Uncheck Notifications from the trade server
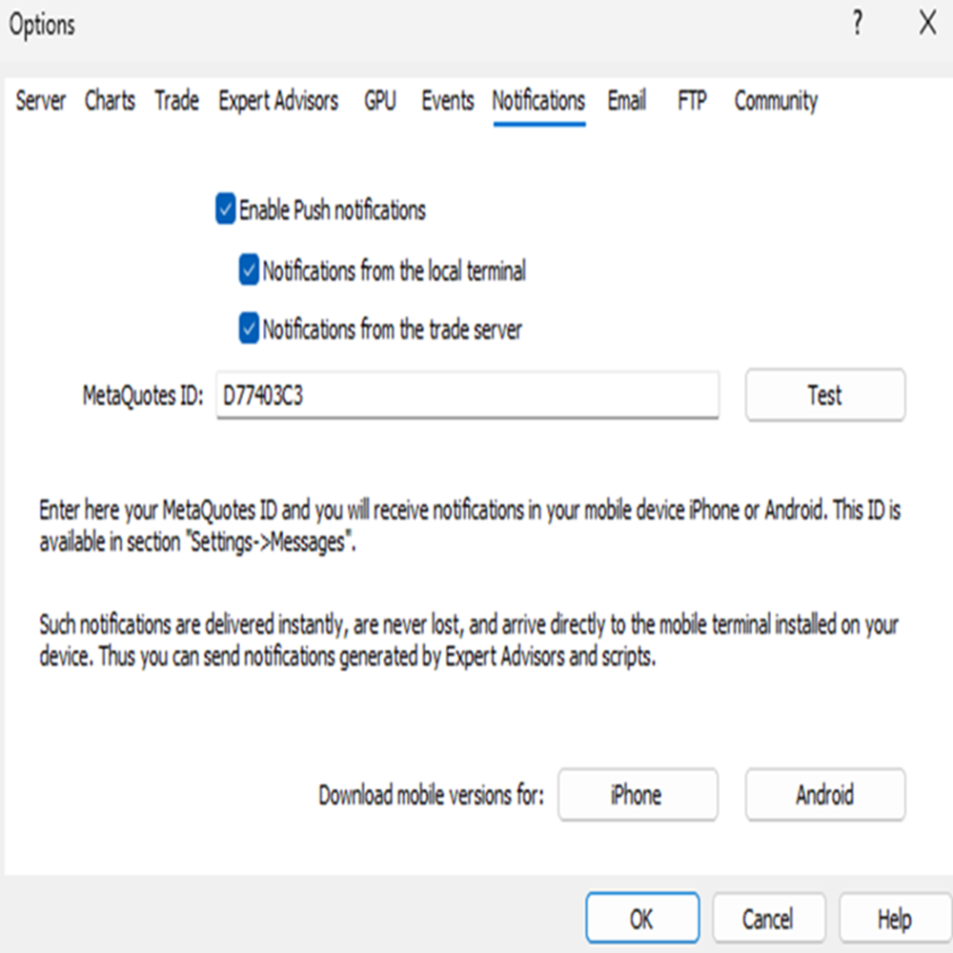Viewport: 953px width, 953px height. (249, 329)
